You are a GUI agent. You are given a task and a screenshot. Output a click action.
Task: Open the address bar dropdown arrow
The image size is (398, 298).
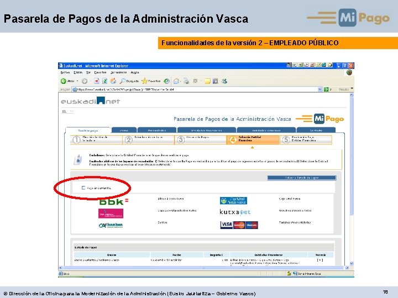(320, 89)
